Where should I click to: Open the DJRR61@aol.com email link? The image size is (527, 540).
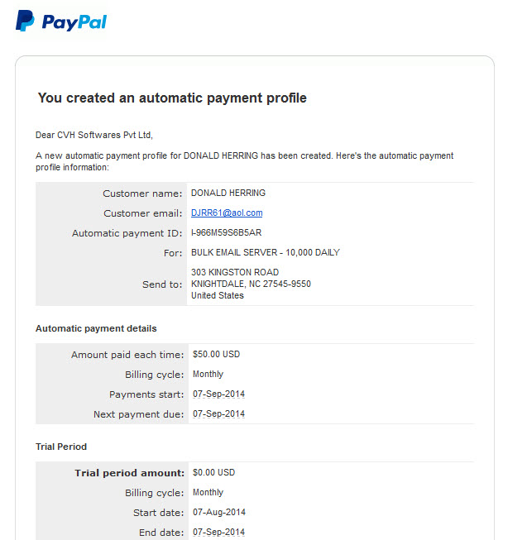(x=227, y=213)
